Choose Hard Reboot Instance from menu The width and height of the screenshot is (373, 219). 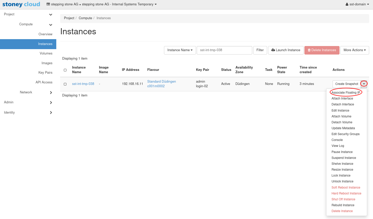click(346, 193)
